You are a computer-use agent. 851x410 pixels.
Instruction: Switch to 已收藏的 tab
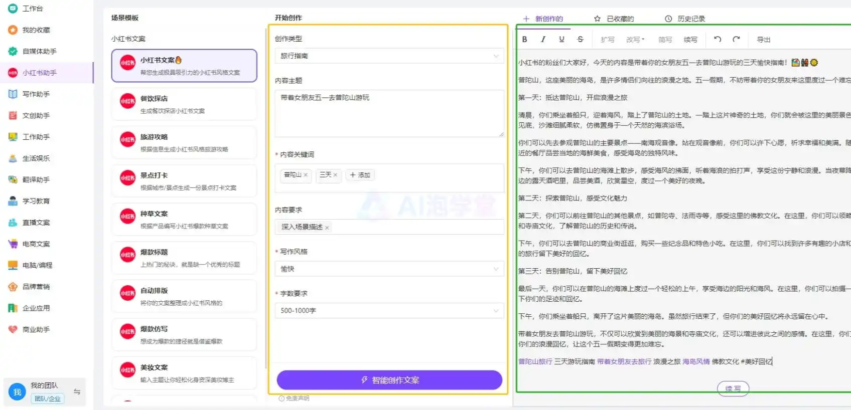pos(614,19)
